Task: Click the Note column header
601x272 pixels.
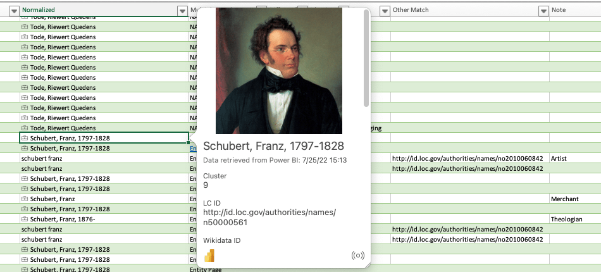Action: pyautogui.click(x=559, y=10)
